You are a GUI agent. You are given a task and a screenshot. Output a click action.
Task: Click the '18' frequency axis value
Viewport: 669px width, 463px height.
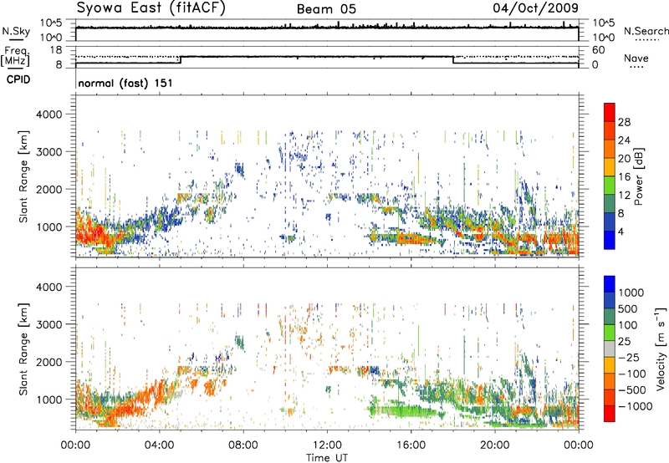click(56, 50)
